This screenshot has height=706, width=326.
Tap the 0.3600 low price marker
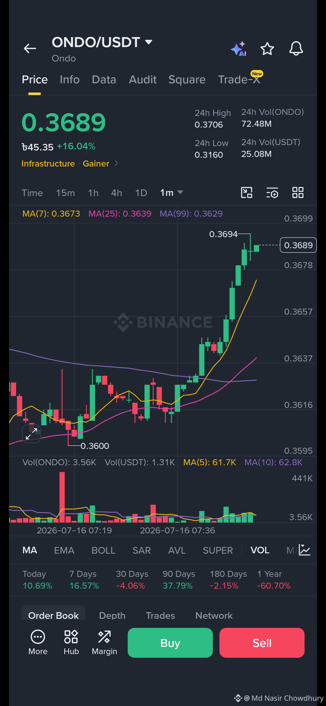click(x=95, y=446)
